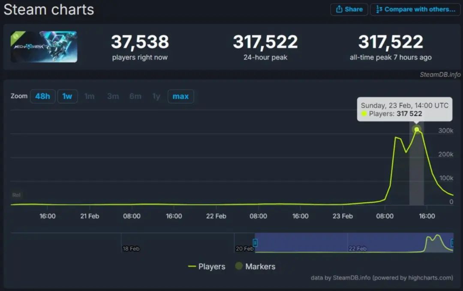
Task: Open the Mecha Break game thumbnail
Action: point(44,47)
